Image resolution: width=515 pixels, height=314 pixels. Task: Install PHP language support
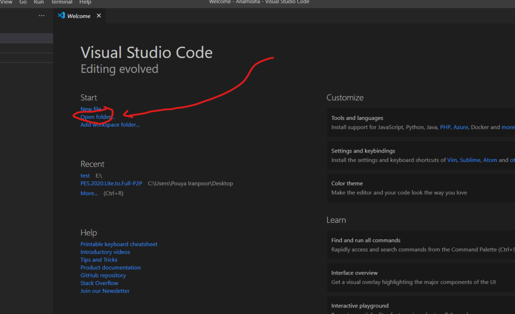(445, 127)
